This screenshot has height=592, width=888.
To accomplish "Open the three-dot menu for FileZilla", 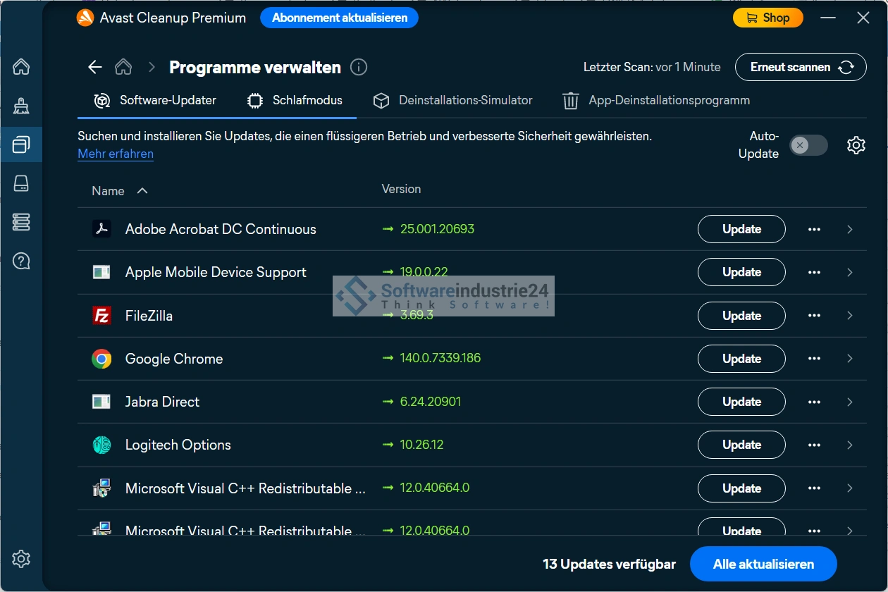I will pyautogui.click(x=814, y=316).
